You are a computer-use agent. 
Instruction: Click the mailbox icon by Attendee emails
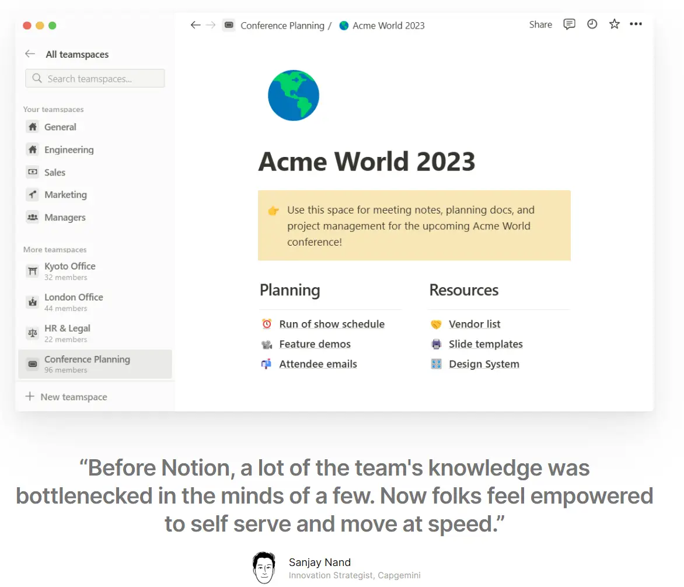point(267,364)
